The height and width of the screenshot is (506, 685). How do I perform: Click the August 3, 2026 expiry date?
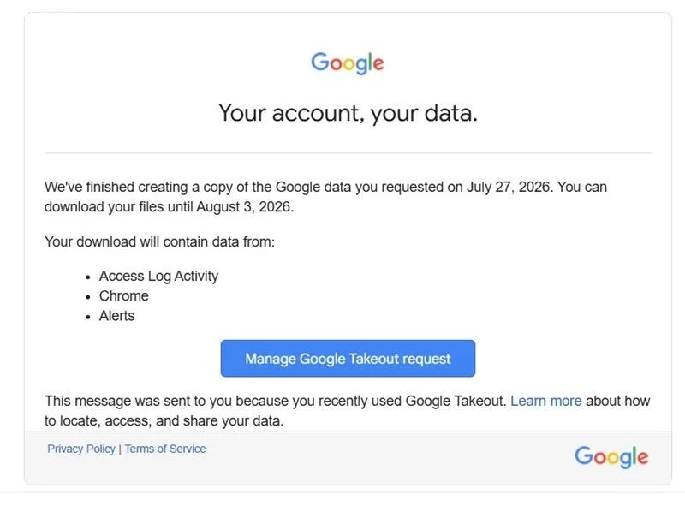(x=243, y=206)
